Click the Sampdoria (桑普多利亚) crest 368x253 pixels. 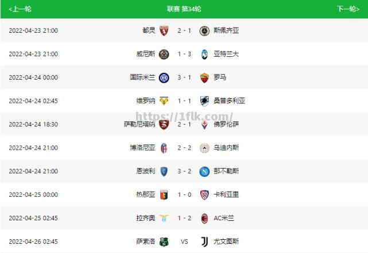pyautogui.click(x=204, y=101)
